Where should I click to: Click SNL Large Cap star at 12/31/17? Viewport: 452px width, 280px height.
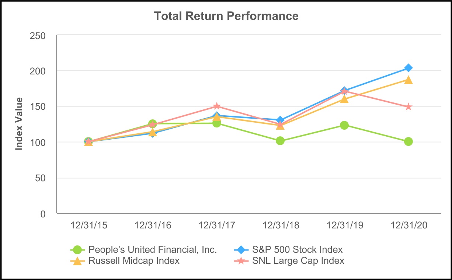click(216, 106)
